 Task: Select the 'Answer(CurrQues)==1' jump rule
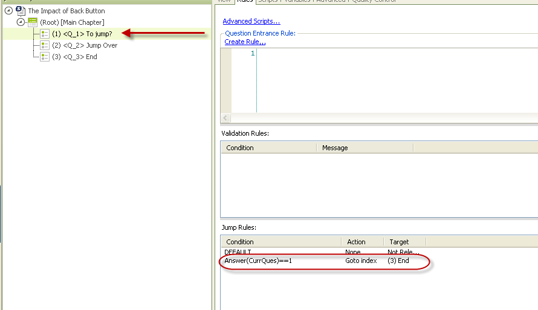click(258, 261)
